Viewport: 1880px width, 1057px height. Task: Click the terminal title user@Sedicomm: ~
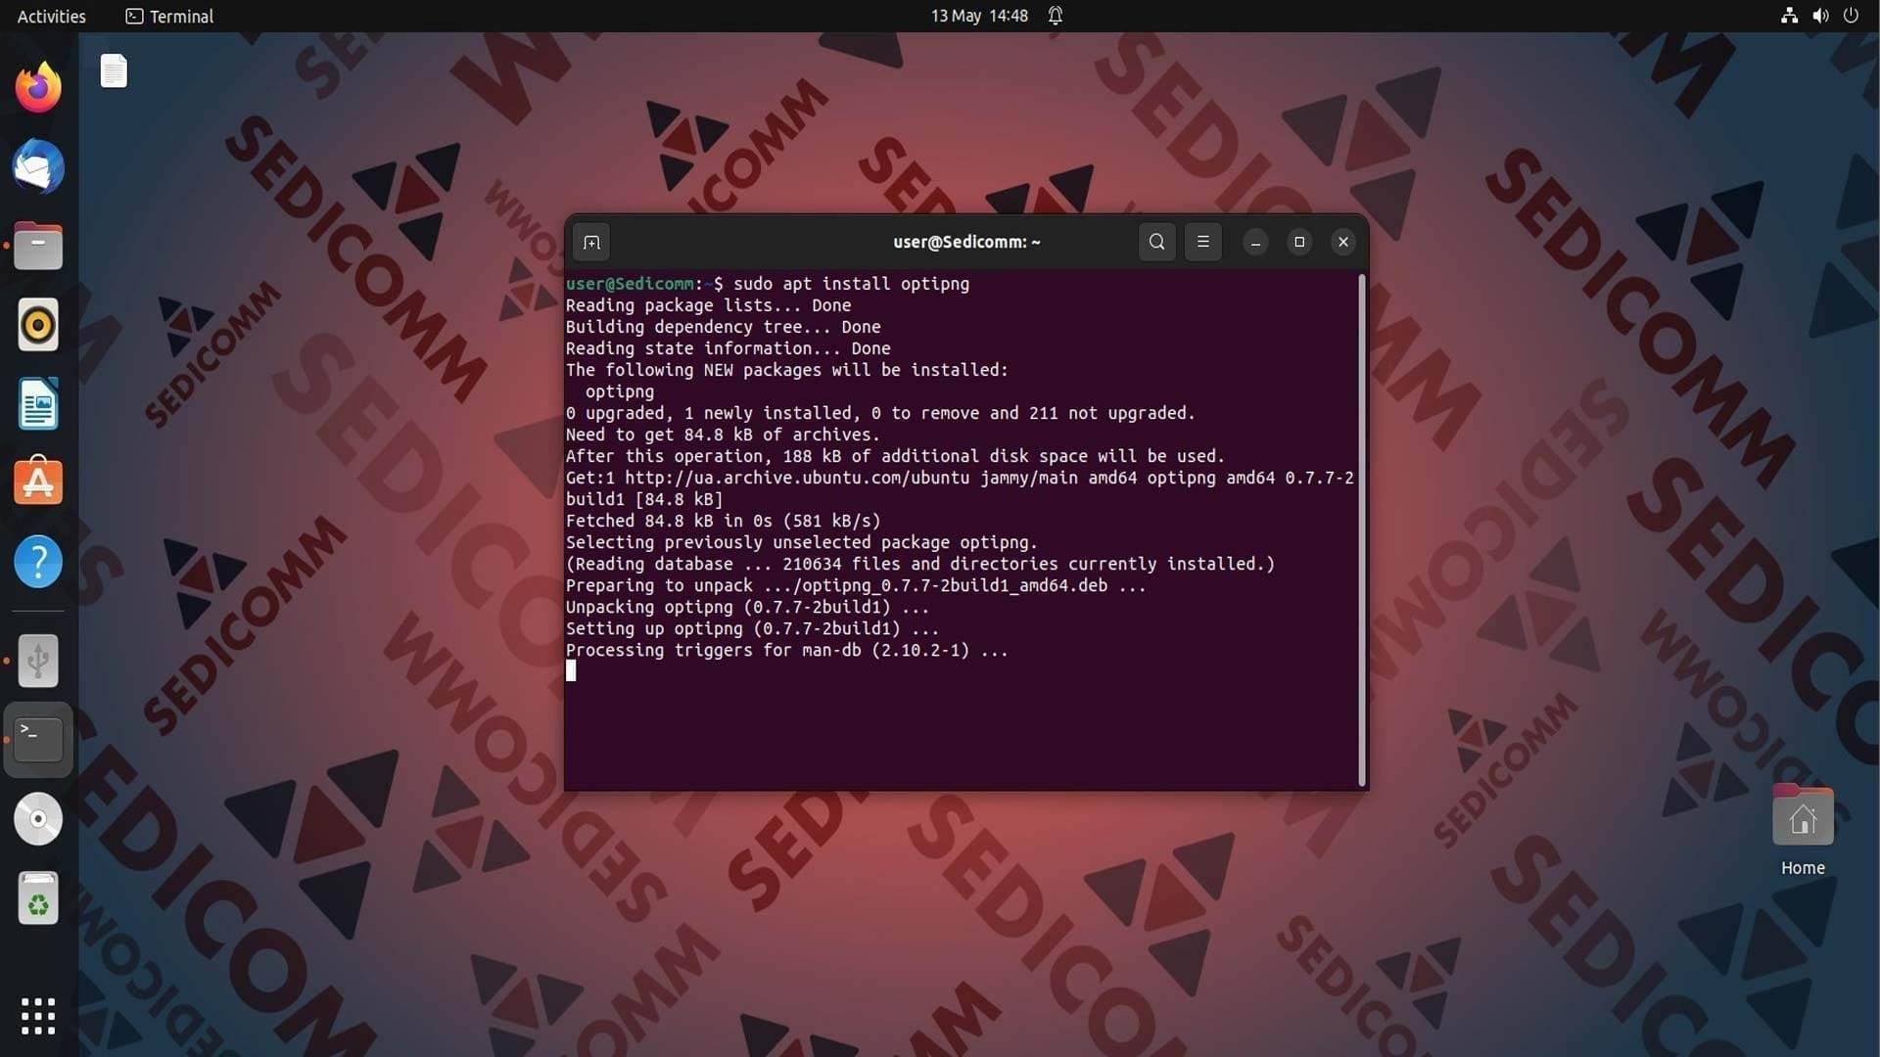(x=966, y=242)
